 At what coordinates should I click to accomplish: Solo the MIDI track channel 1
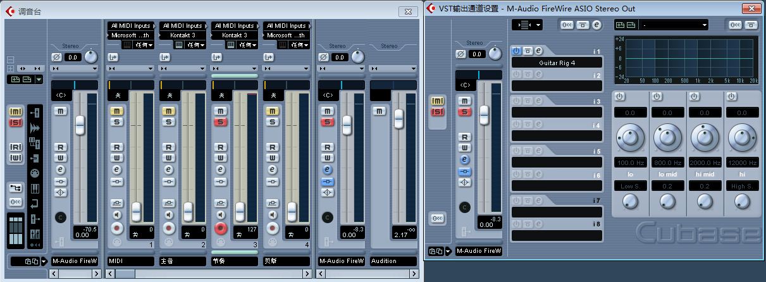pyautogui.click(x=116, y=121)
